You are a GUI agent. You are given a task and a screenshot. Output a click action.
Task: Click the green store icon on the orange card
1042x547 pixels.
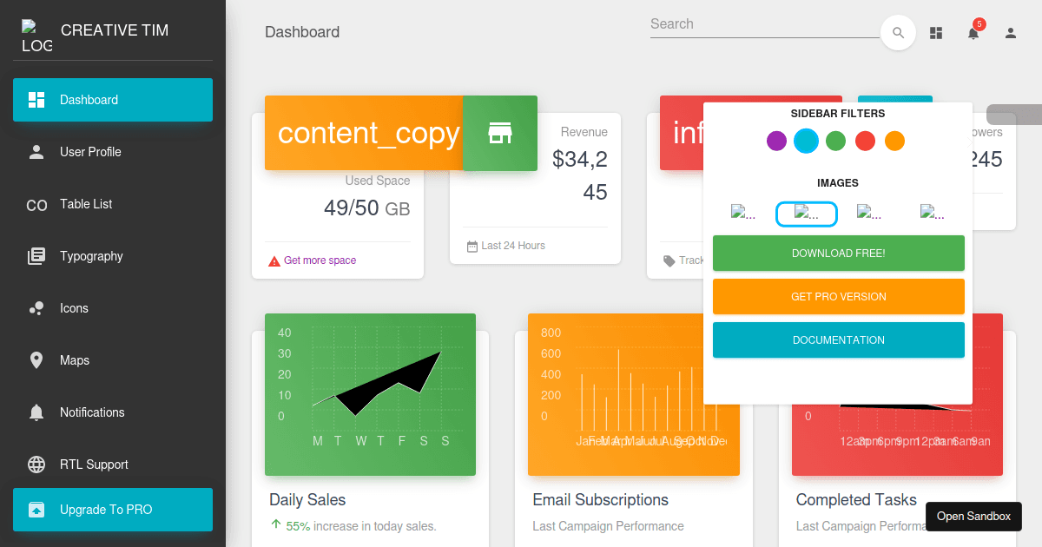(500, 133)
